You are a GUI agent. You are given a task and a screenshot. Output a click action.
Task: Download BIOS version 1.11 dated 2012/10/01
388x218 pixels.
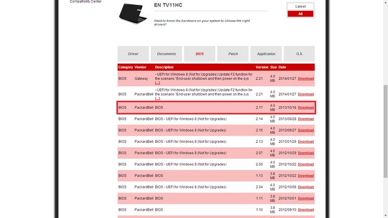306,199
